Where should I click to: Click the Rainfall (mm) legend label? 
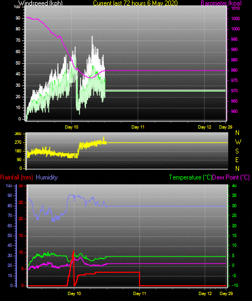pyautogui.click(x=16, y=177)
